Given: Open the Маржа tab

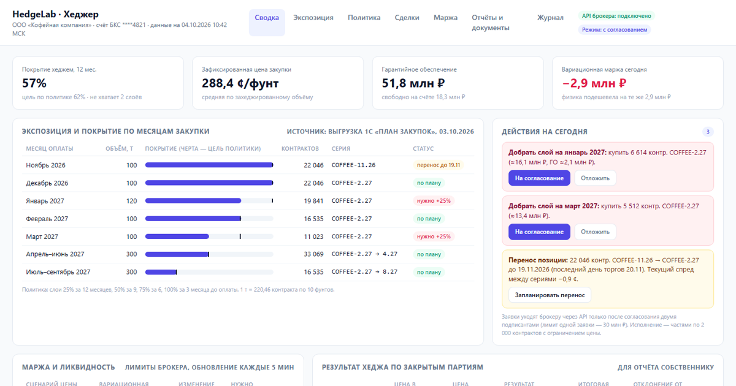Looking at the screenshot, I should click(x=445, y=18).
